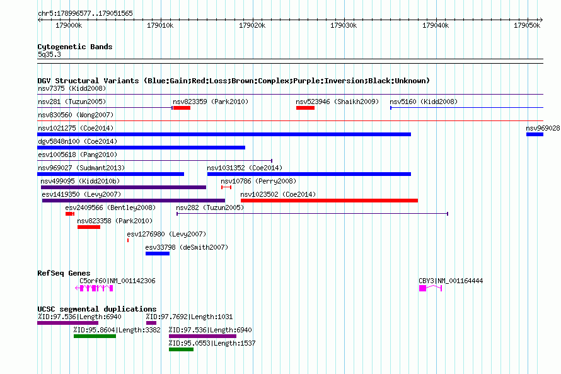
Task: Click the nsv281 (Tuzun2005) label
Action: 72,102
